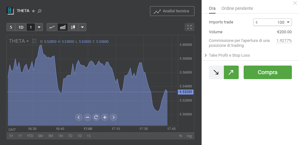Select the buy up-arrow direction toggle
This screenshot has height=145, width=299.
(231, 72)
